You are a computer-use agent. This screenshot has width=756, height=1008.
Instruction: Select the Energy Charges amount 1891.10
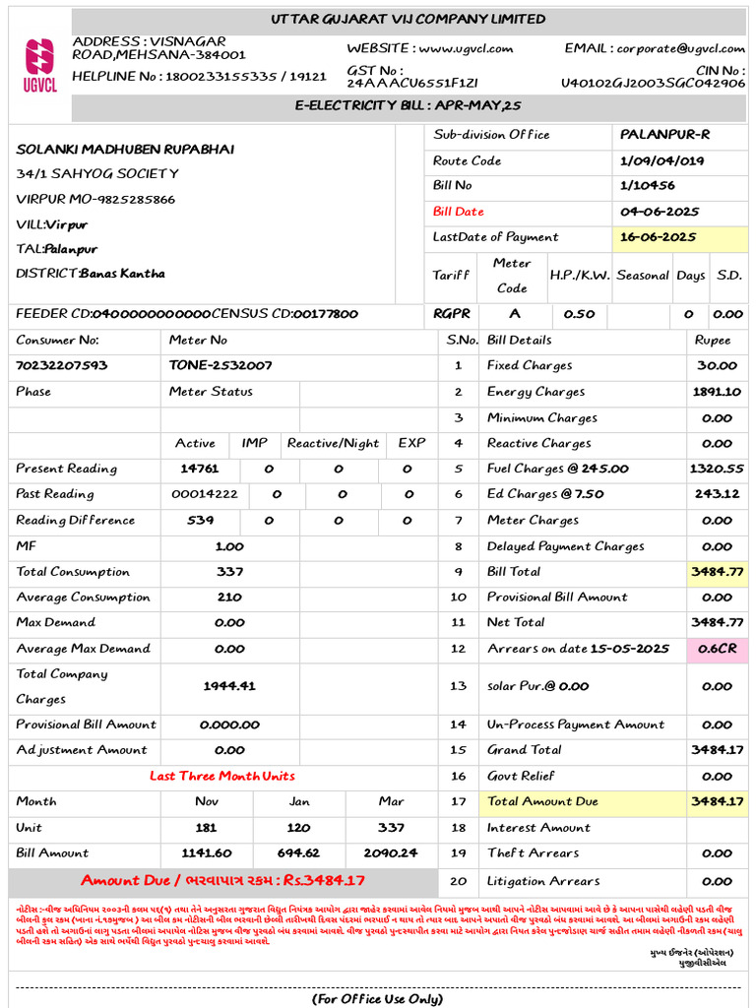[717, 392]
